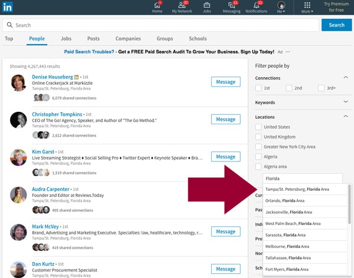Check the 1st connections filter
Image resolution: width=354 pixels, height=278 pixels.
point(258,88)
